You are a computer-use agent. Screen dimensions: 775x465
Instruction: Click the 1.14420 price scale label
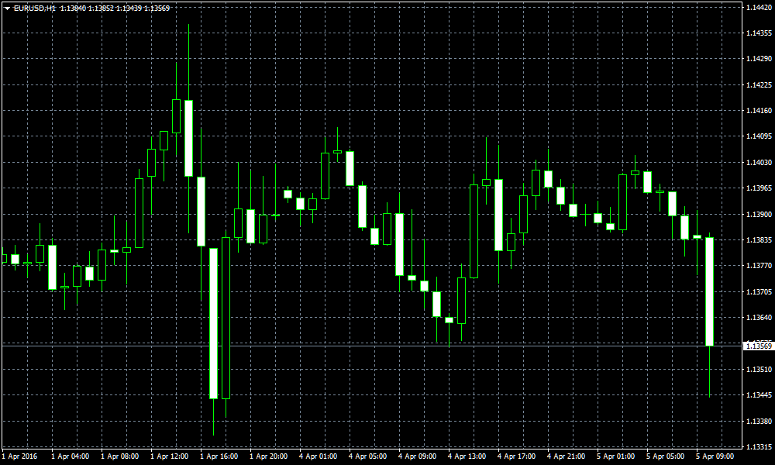[759, 8]
